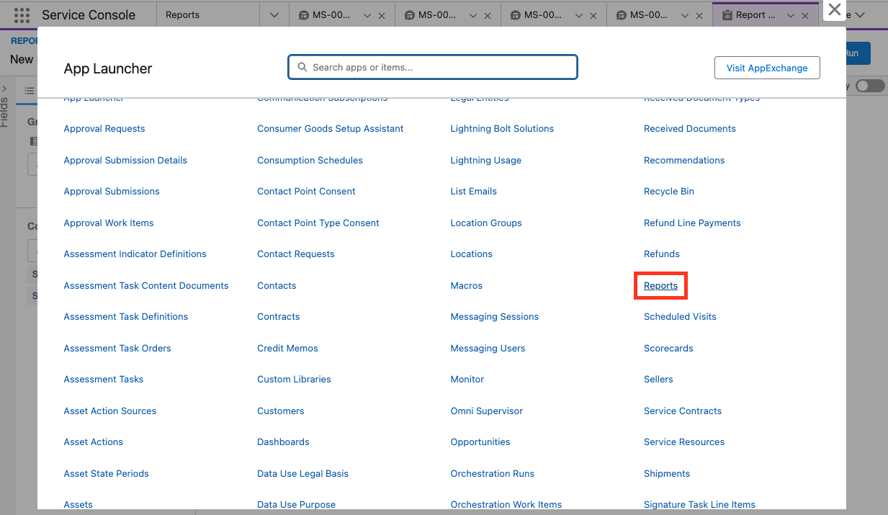Go to Contact Requests
The height and width of the screenshot is (515, 888).
tap(296, 254)
